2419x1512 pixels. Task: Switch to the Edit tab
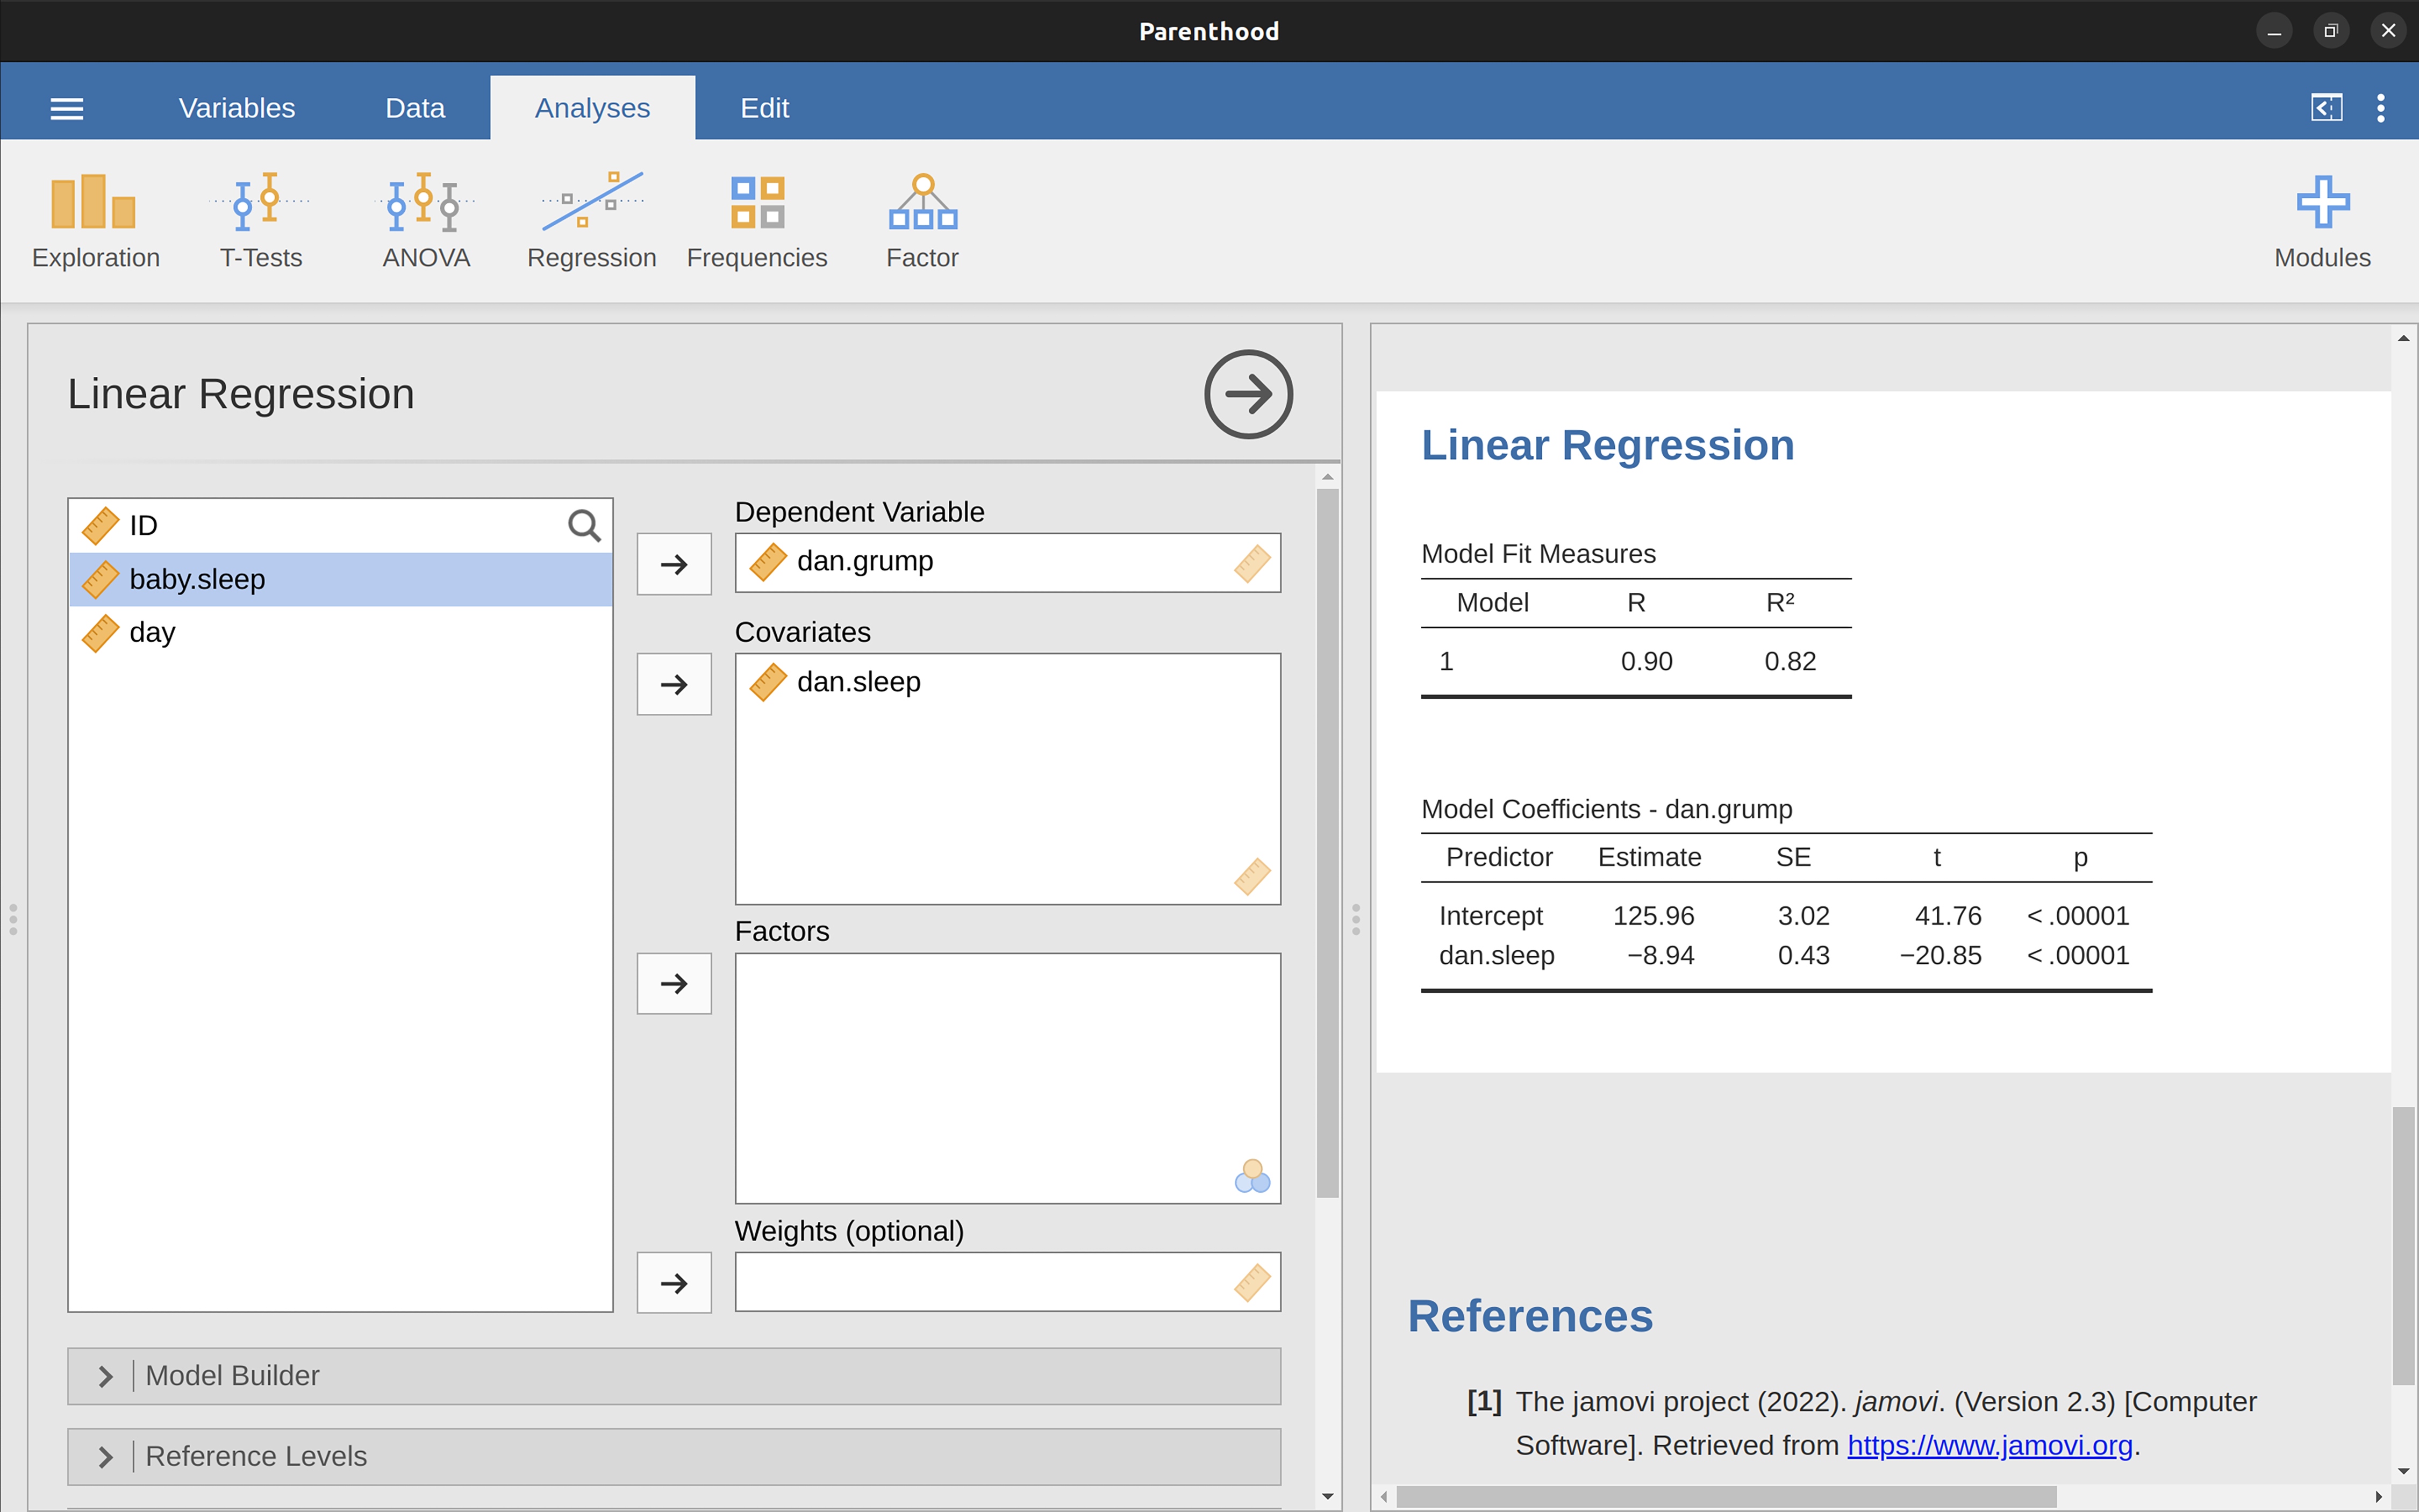(764, 108)
